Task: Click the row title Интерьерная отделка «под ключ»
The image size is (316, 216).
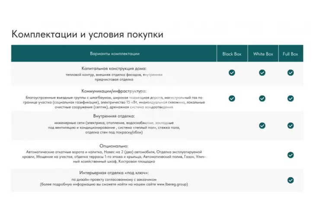Action: (x=114, y=173)
